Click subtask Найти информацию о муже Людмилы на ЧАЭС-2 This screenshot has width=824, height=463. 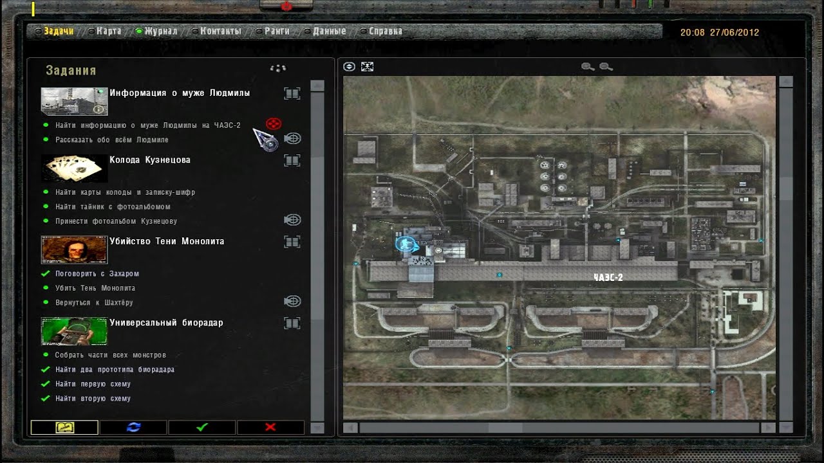(148, 125)
